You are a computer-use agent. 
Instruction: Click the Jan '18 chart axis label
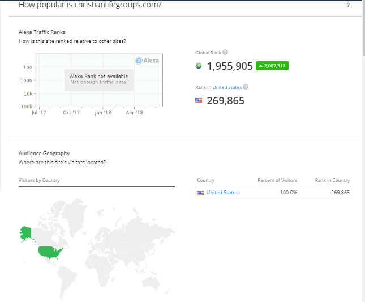pos(102,113)
